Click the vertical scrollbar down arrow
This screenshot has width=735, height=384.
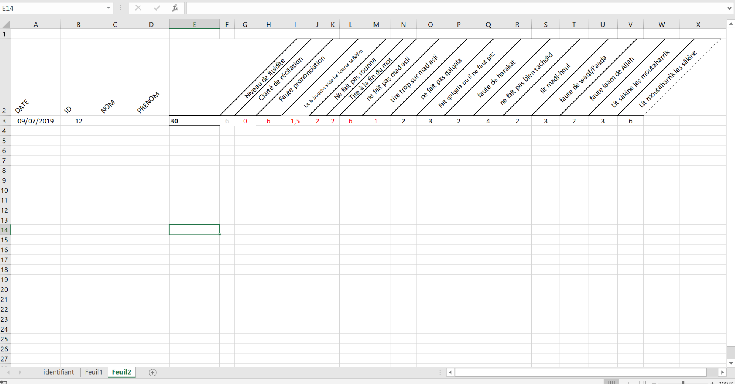731,363
